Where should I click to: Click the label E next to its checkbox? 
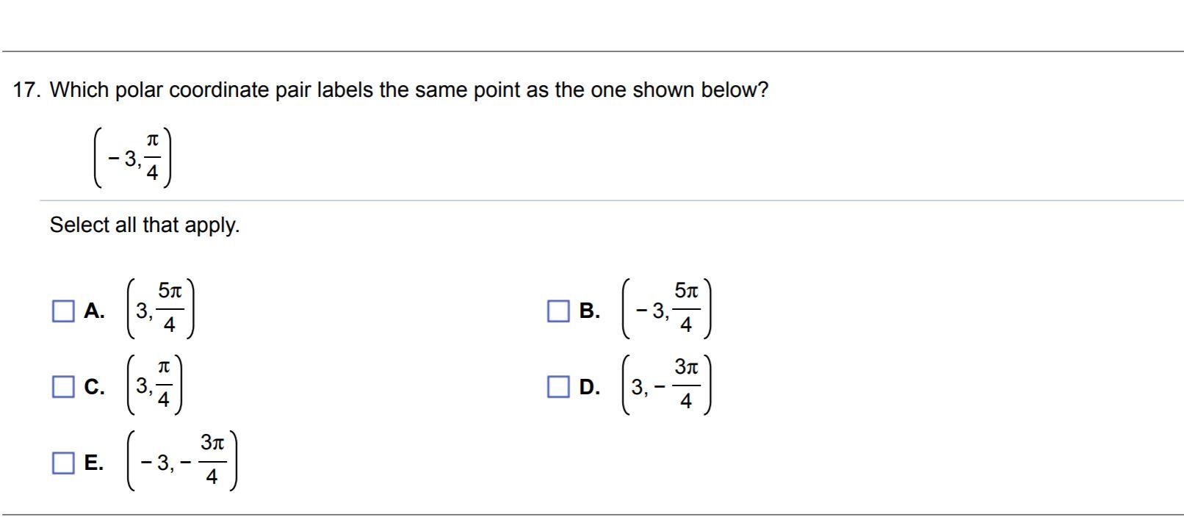click(x=95, y=463)
